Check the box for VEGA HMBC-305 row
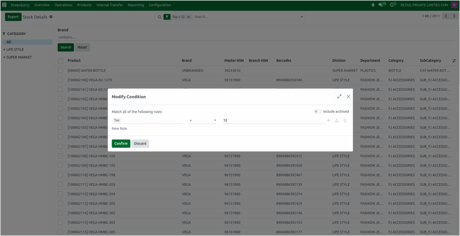 (60, 232)
